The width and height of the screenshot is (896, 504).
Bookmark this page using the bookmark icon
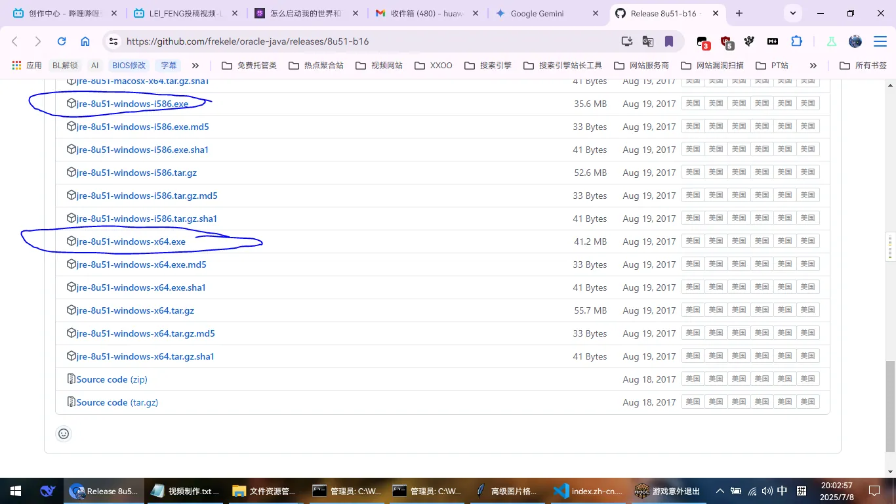coord(669,41)
